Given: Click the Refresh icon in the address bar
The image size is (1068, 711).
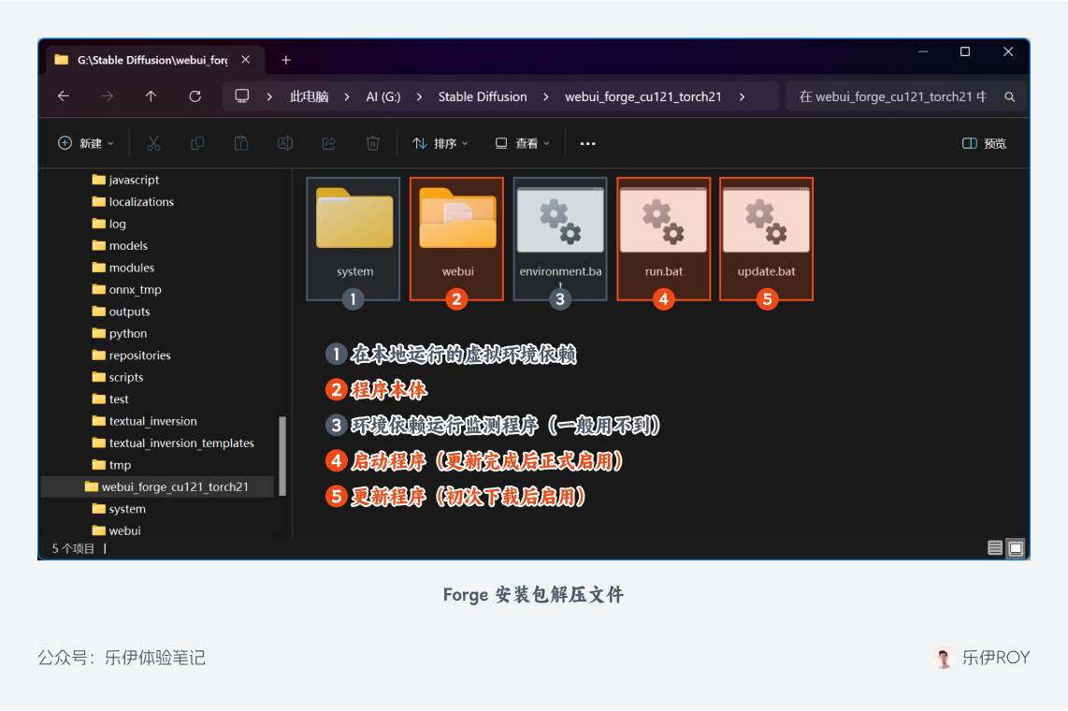Looking at the screenshot, I should point(195,96).
